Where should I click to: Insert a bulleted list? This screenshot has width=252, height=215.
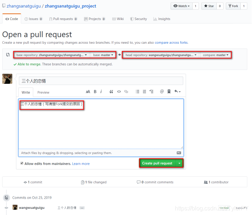pyautogui.click(x=137, y=91)
